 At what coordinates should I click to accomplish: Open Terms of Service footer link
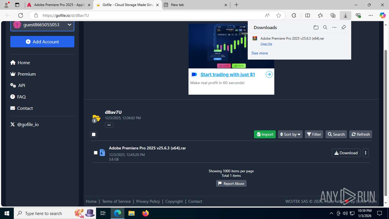coord(116,201)
